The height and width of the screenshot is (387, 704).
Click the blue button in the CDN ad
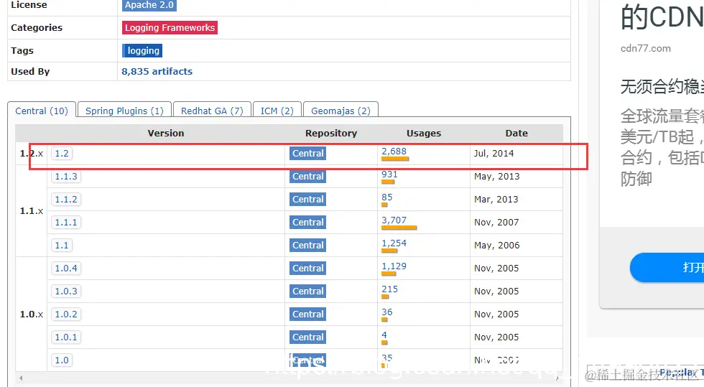[667, 268]
